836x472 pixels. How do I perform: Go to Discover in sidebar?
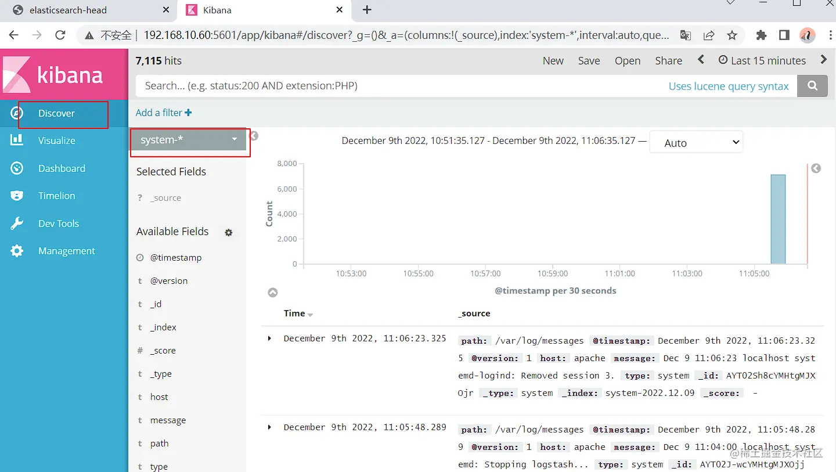(x=56, y=113)
